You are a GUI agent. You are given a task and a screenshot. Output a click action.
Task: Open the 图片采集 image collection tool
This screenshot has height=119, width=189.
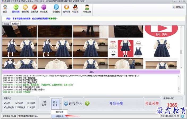pyautogui.click(x=16, y=9)
